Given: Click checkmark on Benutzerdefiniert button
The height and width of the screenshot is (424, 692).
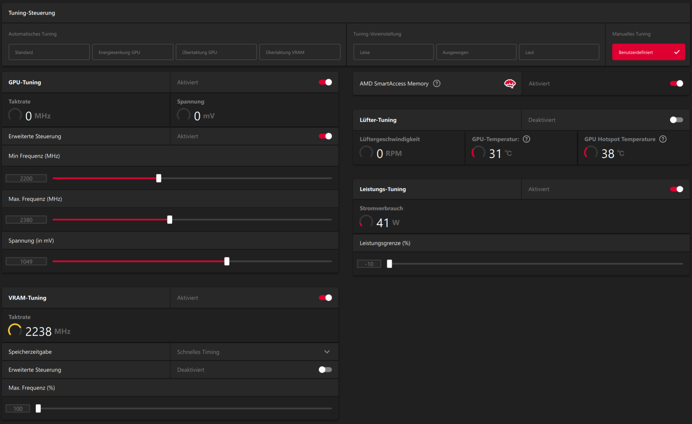Looking at the screenshot, I should click(x=677, y=52).
